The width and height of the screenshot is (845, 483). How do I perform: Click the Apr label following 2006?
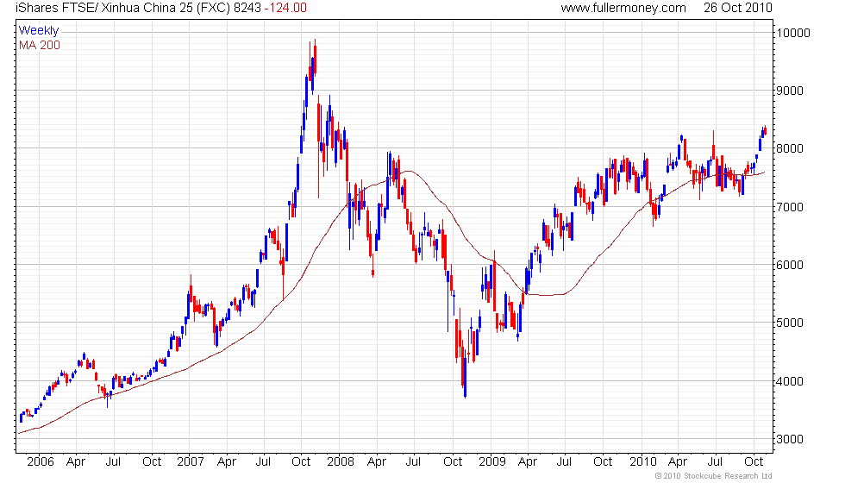pyautogui.click(x=76, y=462)
